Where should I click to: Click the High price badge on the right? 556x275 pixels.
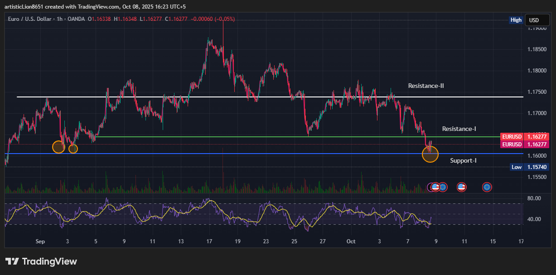click(x=516, y=20)
